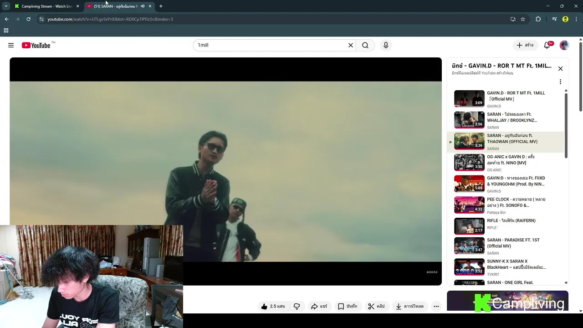The image size is (583, 328).
Task: Play GAVIN.D - ROR T MT thumbnail
Action: [x=469, y=98]
